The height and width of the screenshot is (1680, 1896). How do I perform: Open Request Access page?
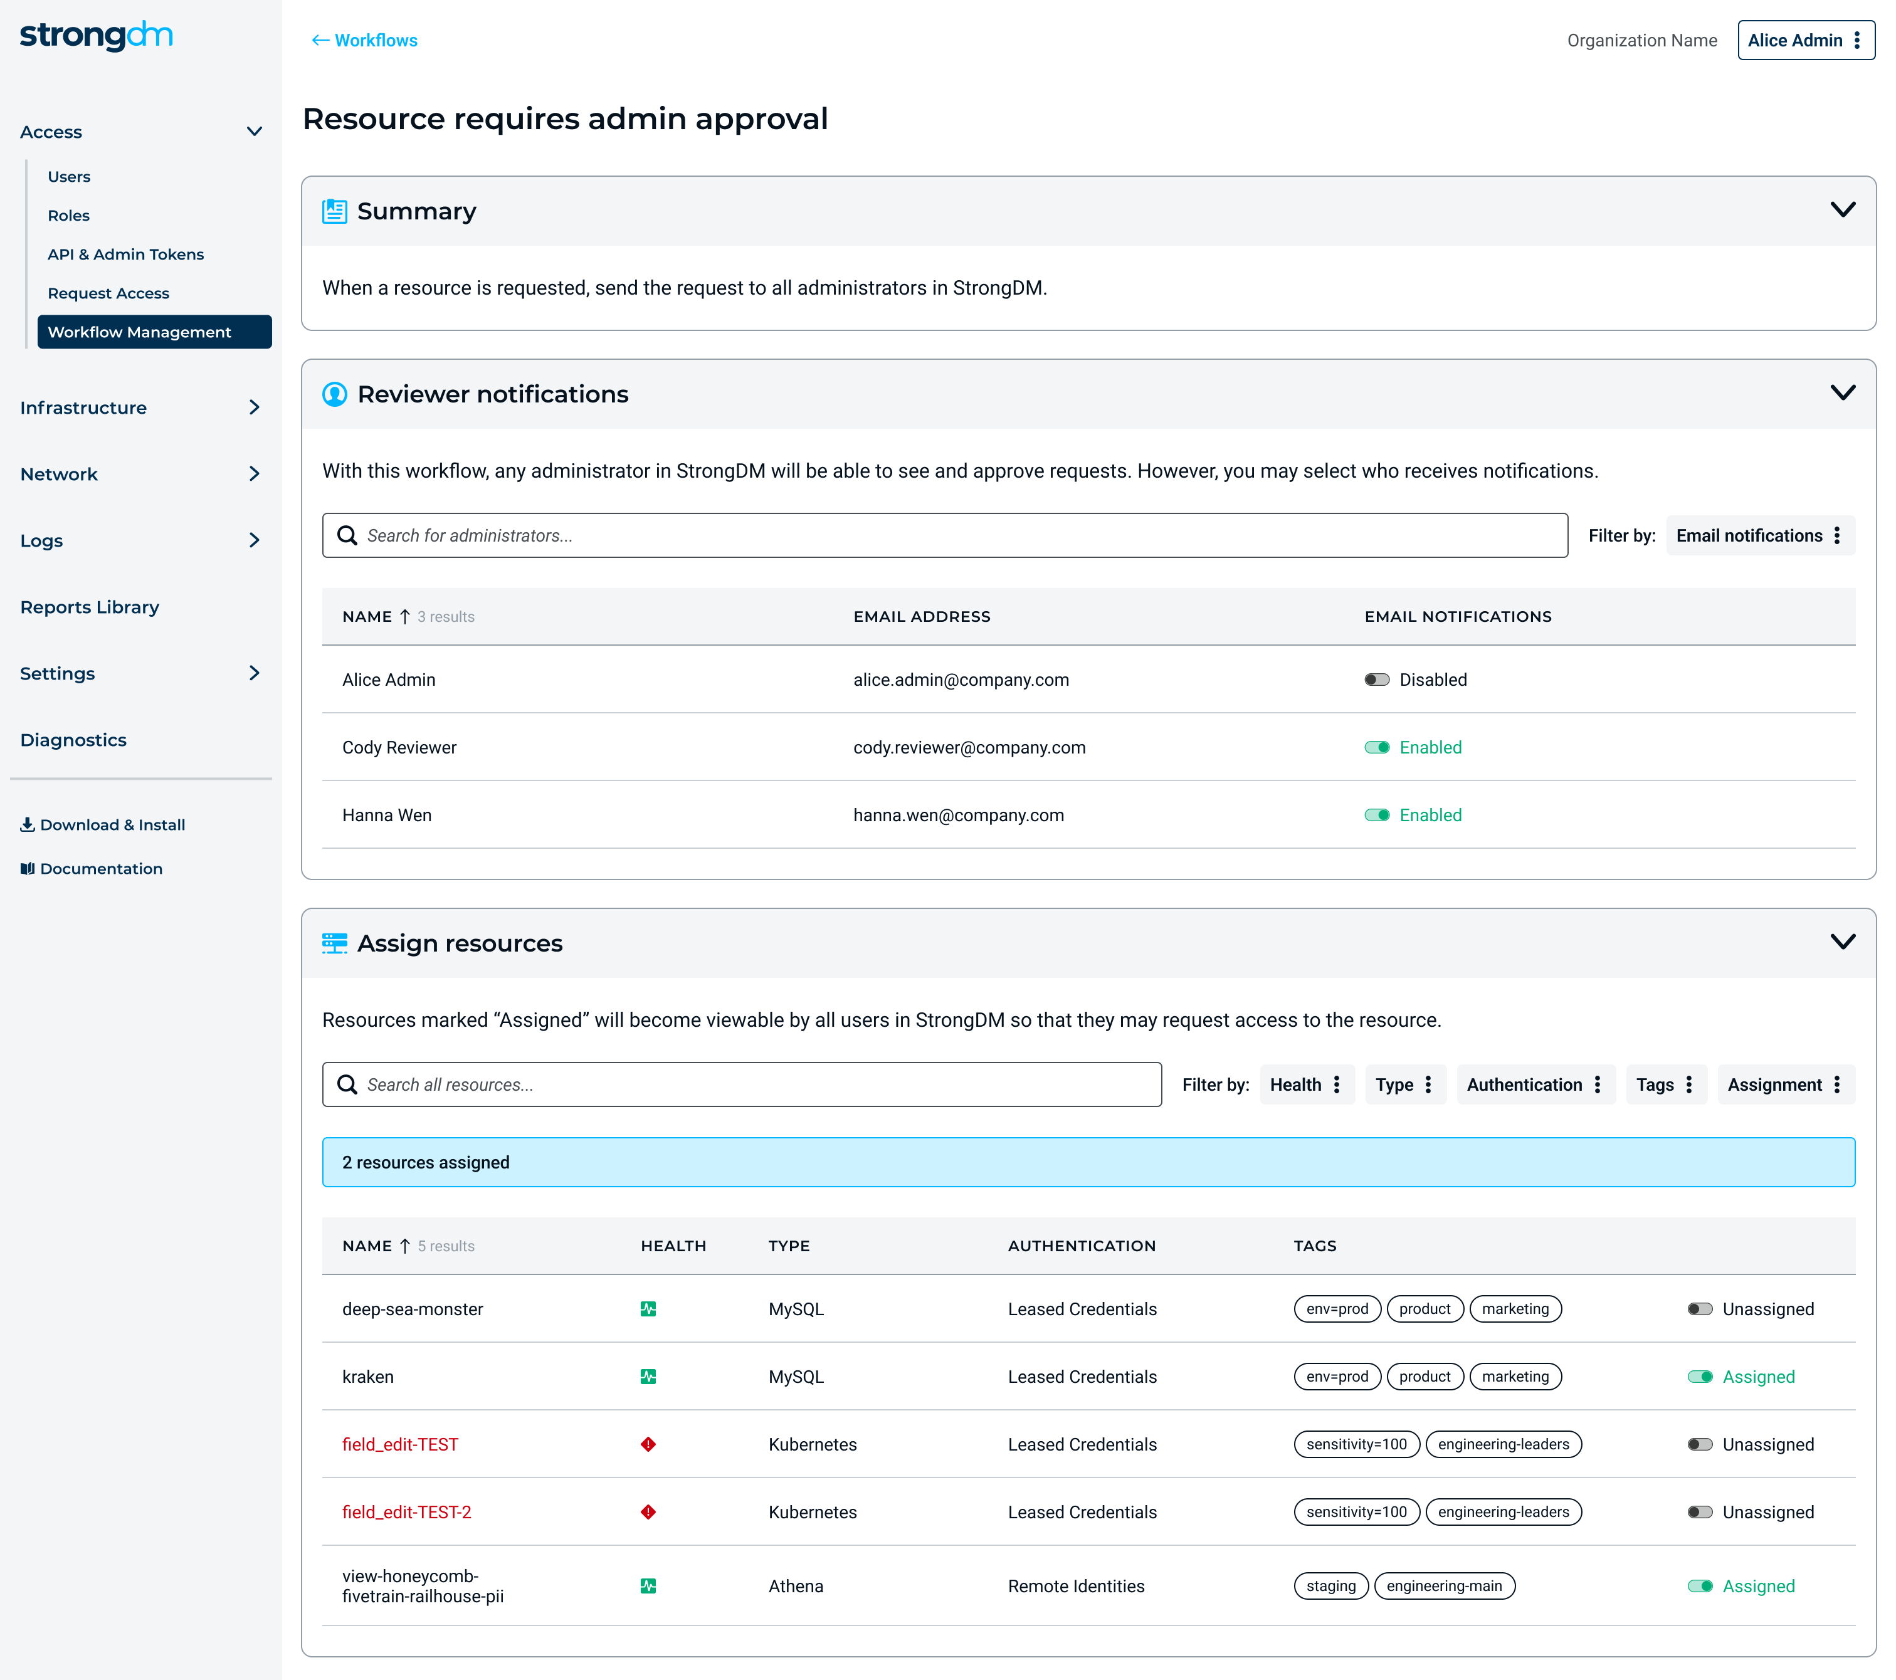108,293
